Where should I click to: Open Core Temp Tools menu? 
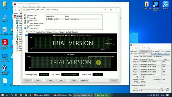coord(144,48)
